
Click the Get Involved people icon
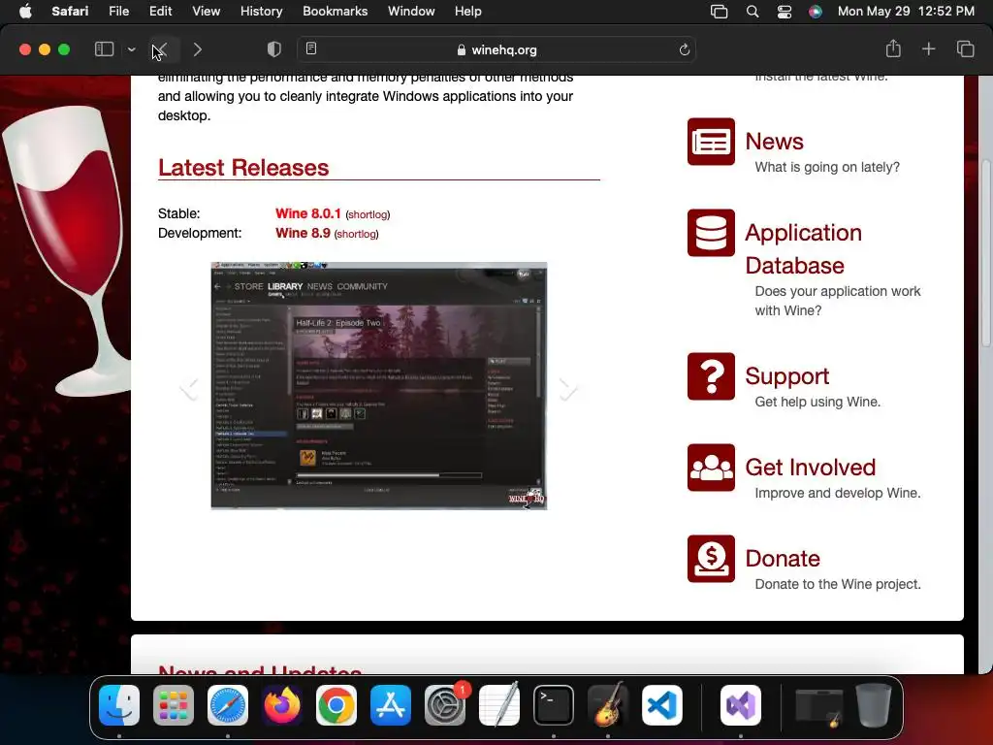pos(711,468)
